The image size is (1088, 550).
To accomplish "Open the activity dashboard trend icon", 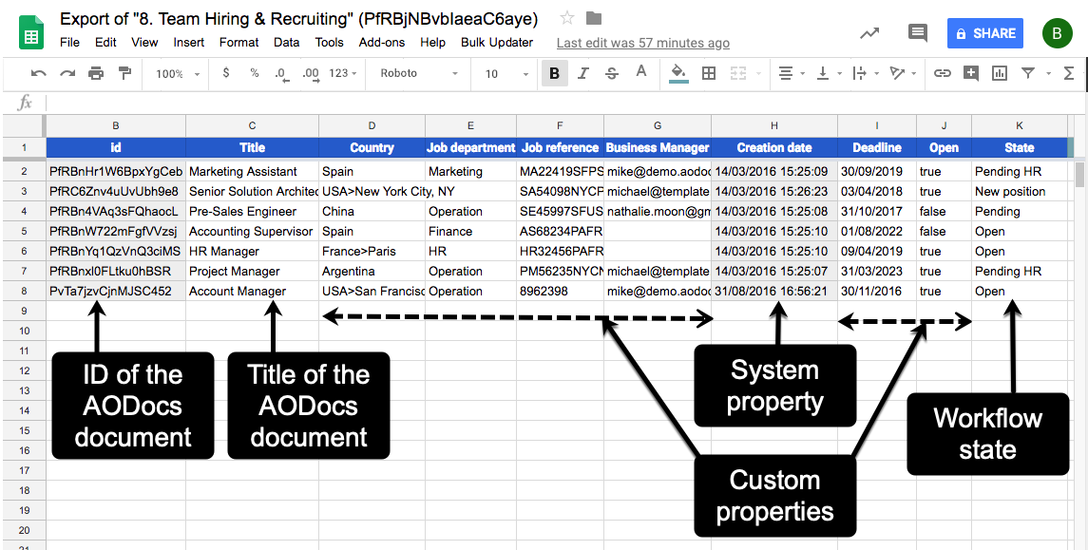I will click(x=869, y=32).
